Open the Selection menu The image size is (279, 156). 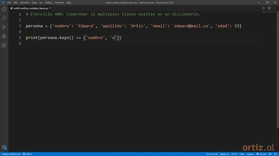click(x=24, y=3)
